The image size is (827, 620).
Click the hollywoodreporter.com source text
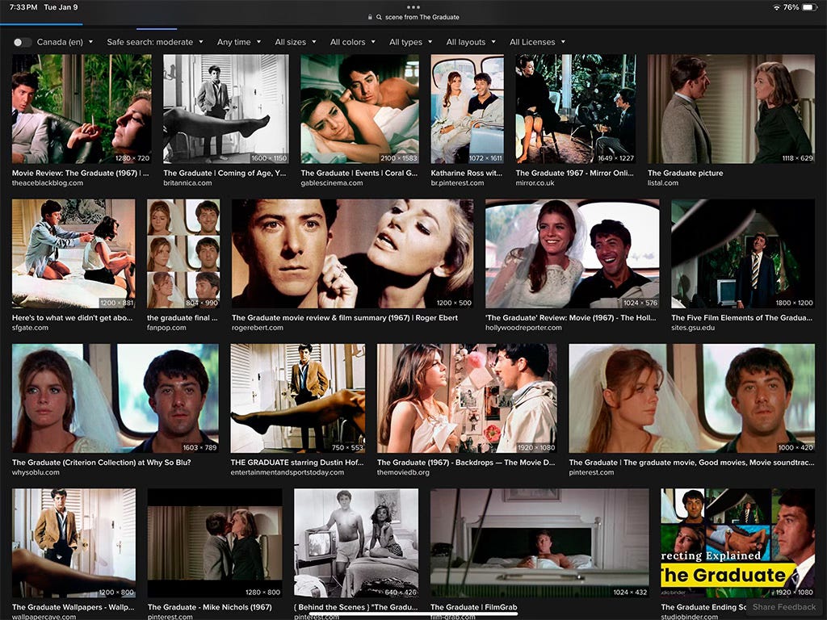pyautogui.click(x=523, y=328)
